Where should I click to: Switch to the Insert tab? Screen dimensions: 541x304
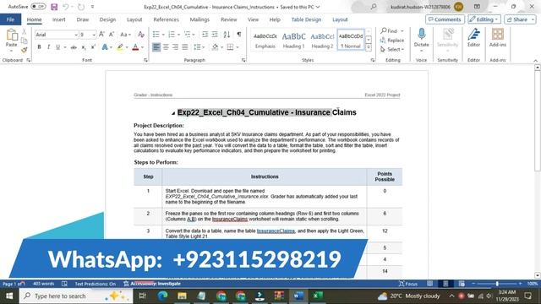click(58, 19)
